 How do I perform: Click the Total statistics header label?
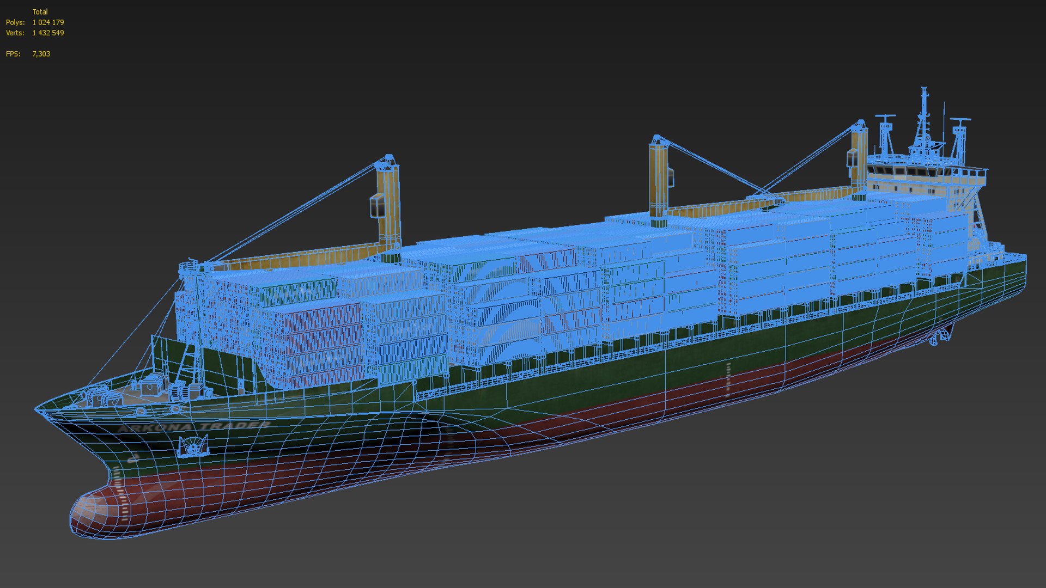coord(40,11)
